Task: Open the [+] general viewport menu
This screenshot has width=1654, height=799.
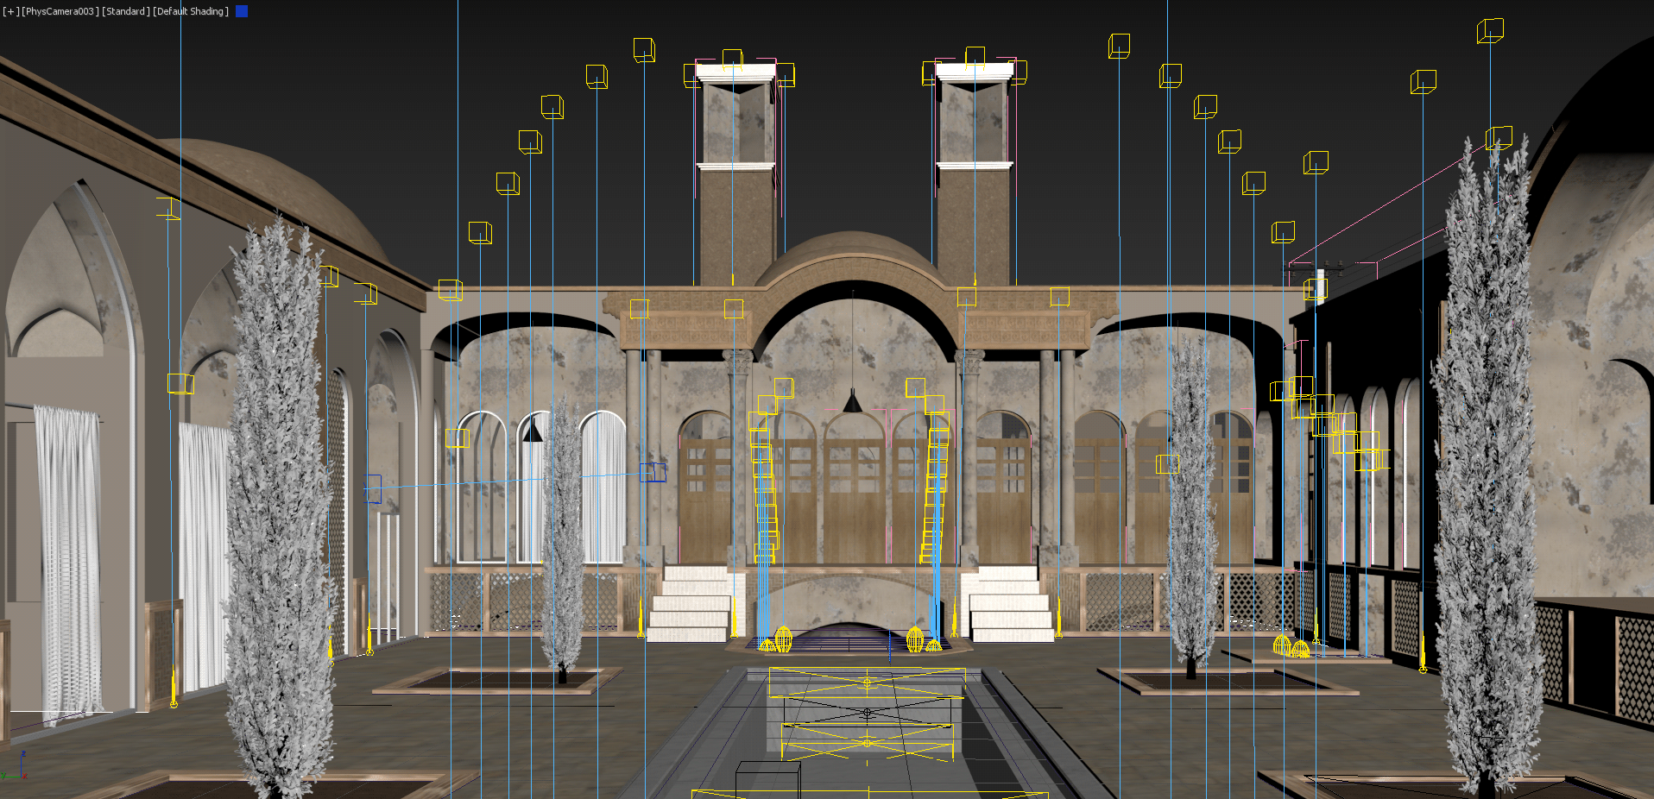Action: [x=10, y=11]
